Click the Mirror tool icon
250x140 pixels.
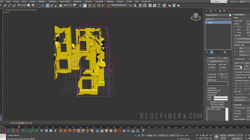pos(130,5)
